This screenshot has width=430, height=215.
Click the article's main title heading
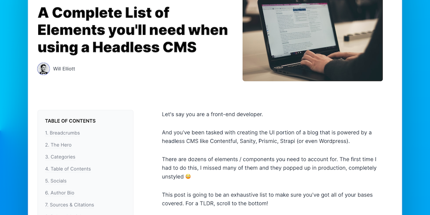[x=133, y=30]
